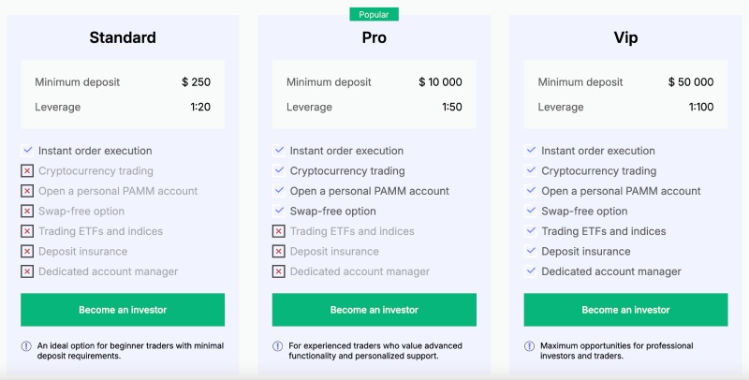
Task: Click checkmark beside Pro Cryptocurrency trading
Action: click(x=279, y=171)
